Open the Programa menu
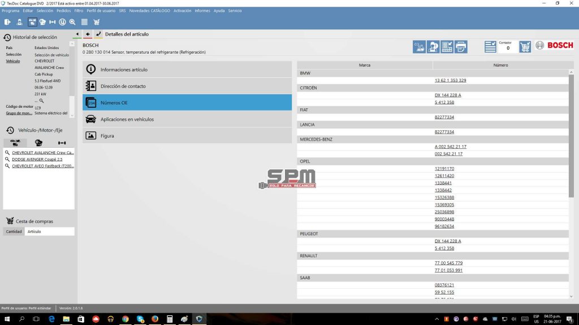Viewport: 579px width, 325px height. tap(10, 11)
